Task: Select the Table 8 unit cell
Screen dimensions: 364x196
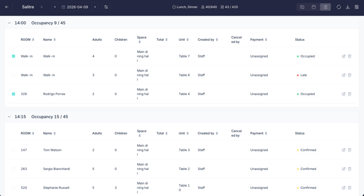Action: (184, 75)
